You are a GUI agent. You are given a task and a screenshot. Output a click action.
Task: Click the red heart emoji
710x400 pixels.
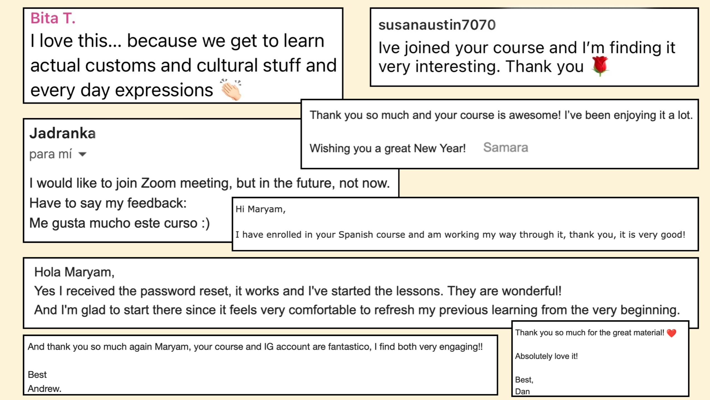click(x=671, y=333)
